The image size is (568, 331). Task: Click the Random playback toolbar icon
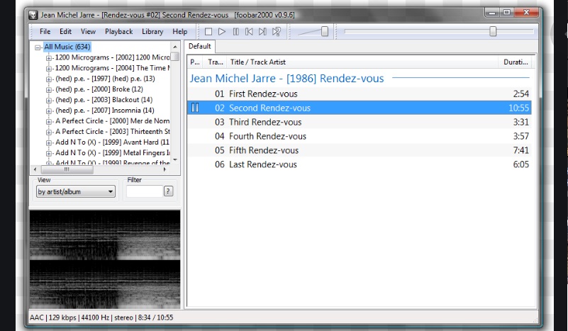277,31
